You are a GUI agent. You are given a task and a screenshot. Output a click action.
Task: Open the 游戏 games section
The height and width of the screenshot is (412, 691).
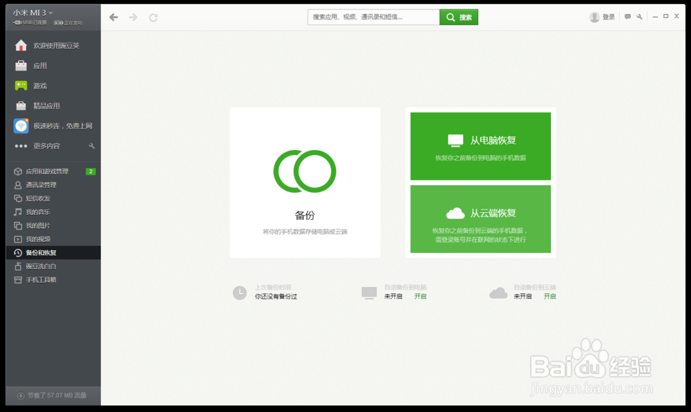[53, 86]
